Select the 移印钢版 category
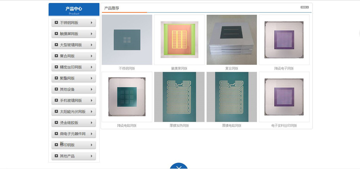 (x=73, y=145)
